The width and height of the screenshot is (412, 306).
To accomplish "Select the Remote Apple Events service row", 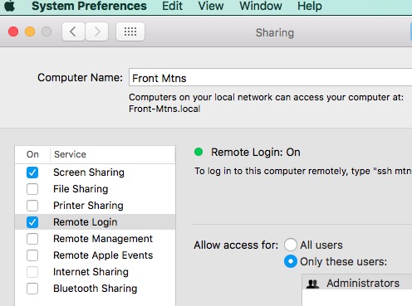I will coord(95,255).
